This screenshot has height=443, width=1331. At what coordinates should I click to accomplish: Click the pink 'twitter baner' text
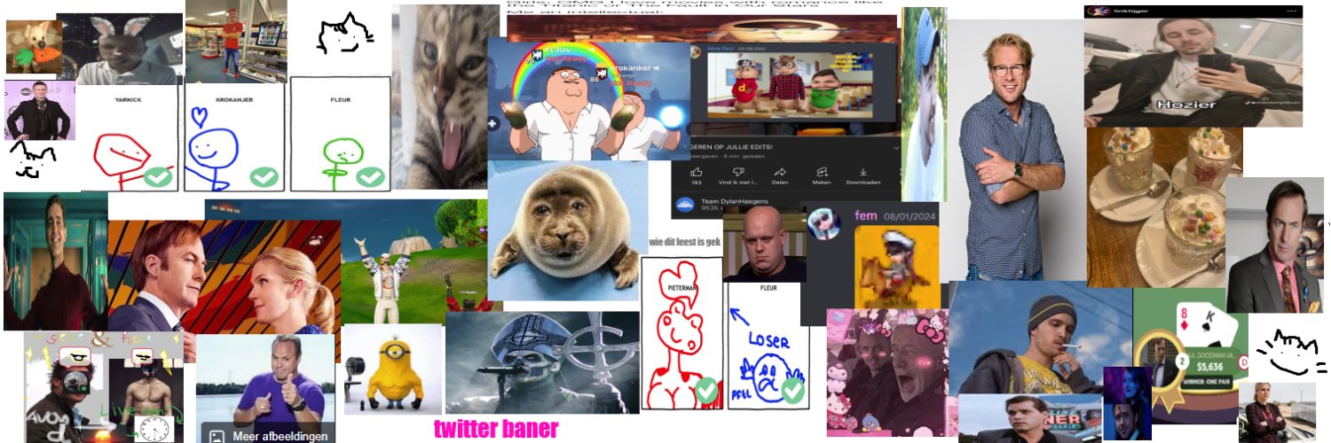(496, 429)
